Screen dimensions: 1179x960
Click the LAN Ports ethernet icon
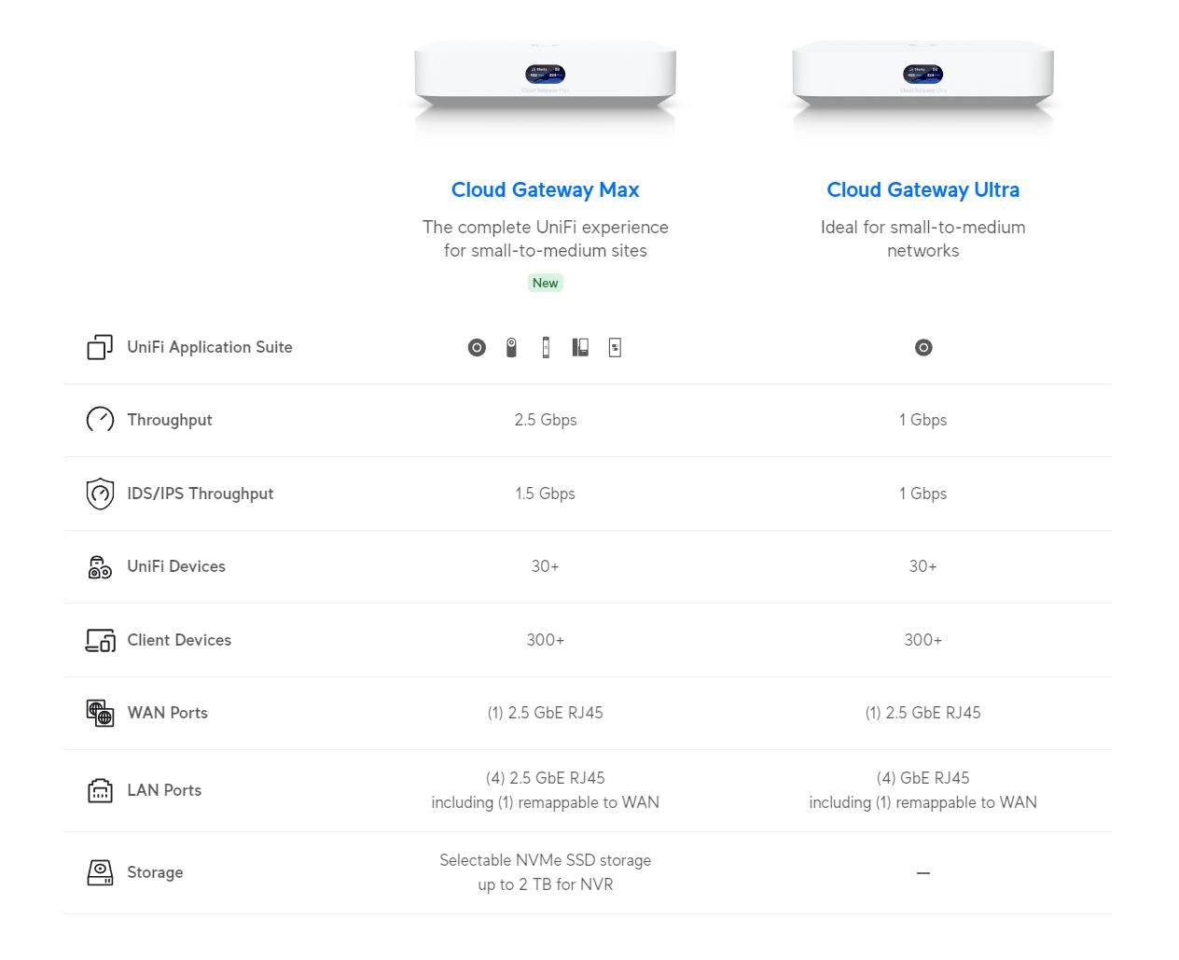100,790
